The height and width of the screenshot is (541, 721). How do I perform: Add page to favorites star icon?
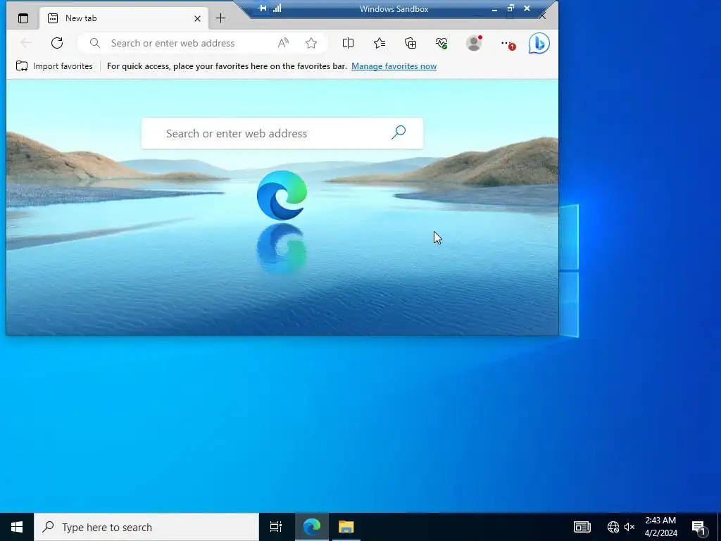point(311,43)
